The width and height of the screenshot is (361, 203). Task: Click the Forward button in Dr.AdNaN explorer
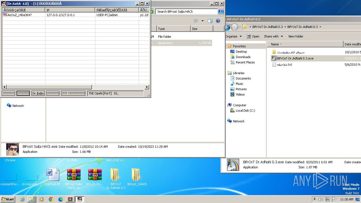234,27
